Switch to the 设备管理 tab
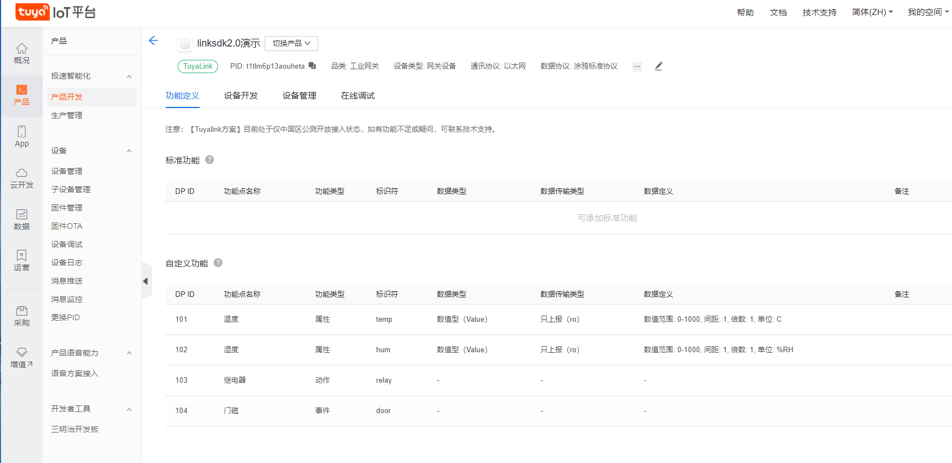952x463 pixels. coord(299,96)
